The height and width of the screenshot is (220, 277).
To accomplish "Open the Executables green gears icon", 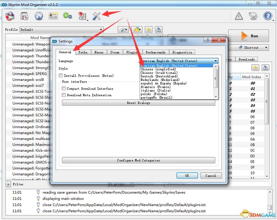I will click(x=68, y=16).
